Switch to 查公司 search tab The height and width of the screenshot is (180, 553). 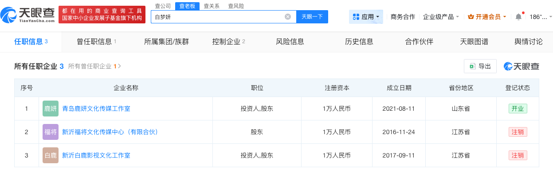tap(163, 6)
